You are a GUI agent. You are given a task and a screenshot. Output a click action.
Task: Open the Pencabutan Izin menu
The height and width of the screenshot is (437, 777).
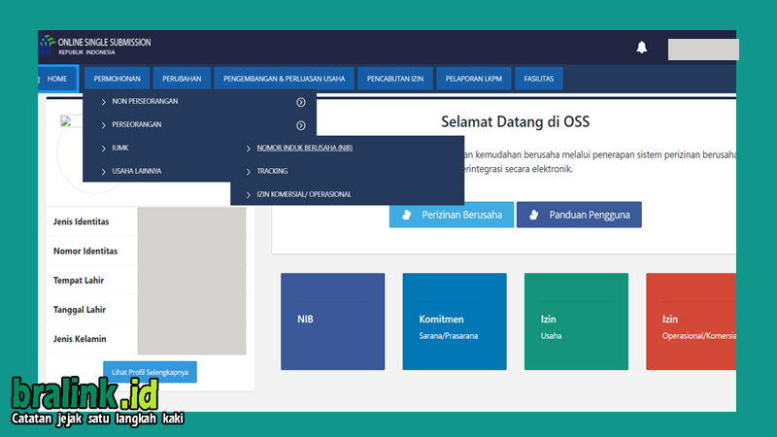(395, 79)
